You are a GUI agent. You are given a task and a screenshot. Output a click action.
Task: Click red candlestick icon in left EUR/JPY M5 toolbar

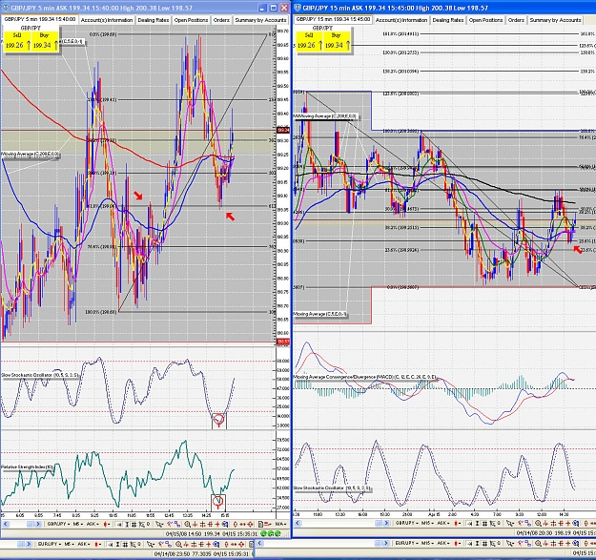click(97, 545)
